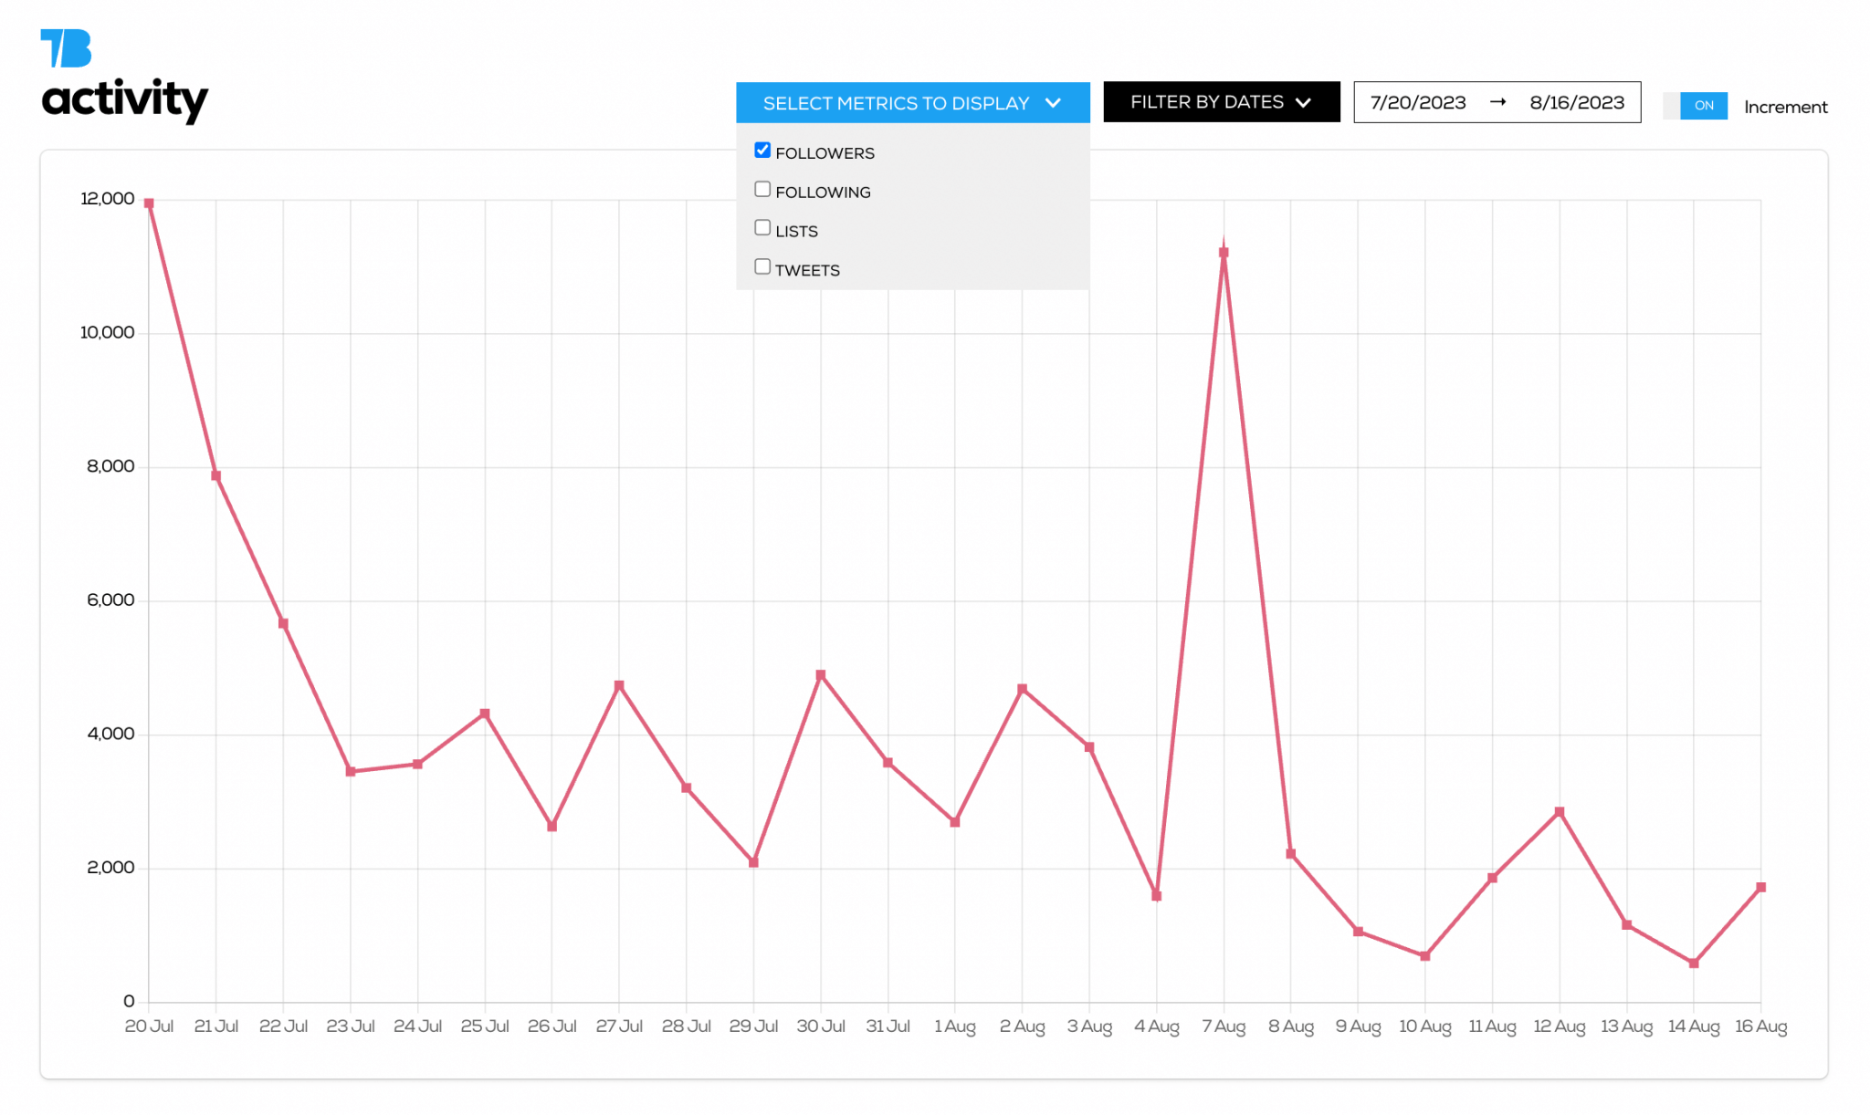Enable the Following metric checkbox
Screen dimensions: 1870x1115
point(762,190)
